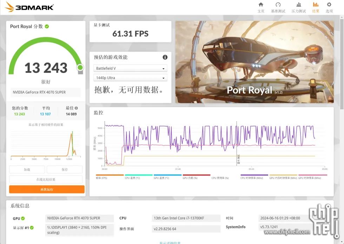The image size is (344, 244).
Task: Click the info icon beside Best (最佳) score
Action: point(76,108)
